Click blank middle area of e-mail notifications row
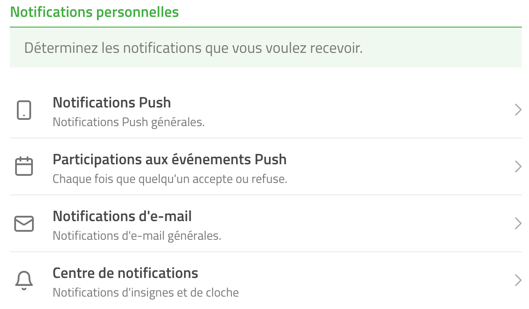The height and width of the screenshot is (309, 529). 354,223
